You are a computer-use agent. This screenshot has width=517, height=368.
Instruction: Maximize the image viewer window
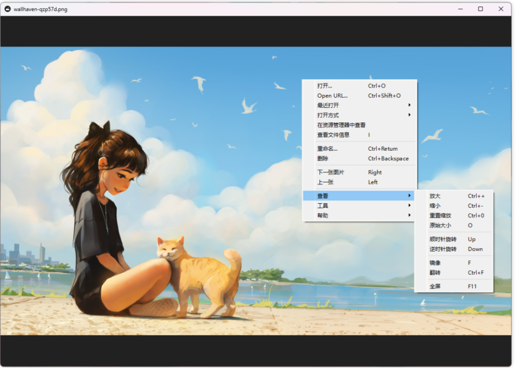click(480, 9)
